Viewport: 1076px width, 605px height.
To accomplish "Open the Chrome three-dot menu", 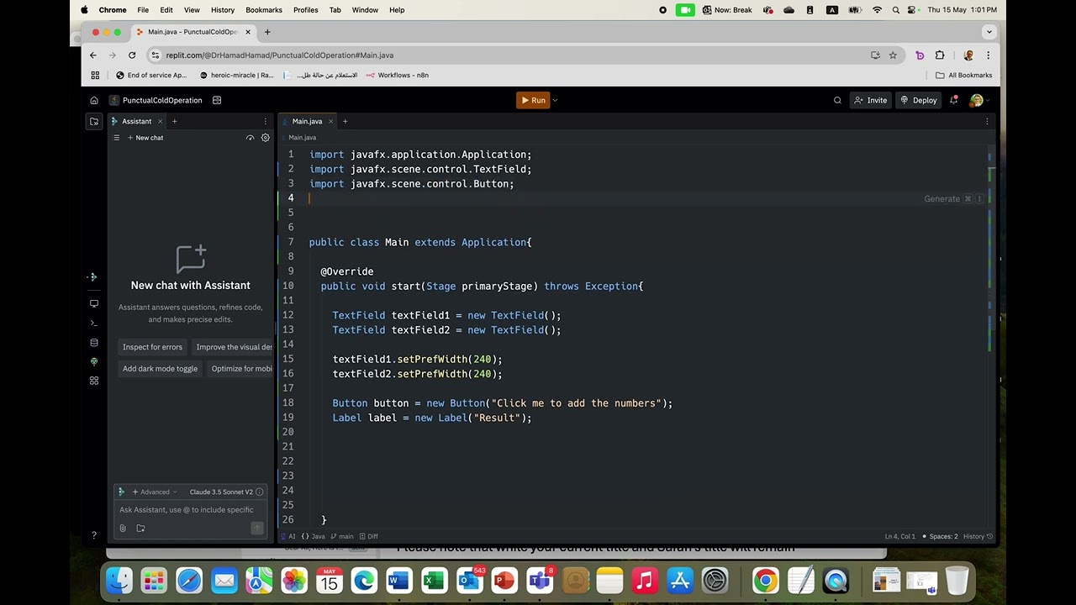I will (988, 55).
